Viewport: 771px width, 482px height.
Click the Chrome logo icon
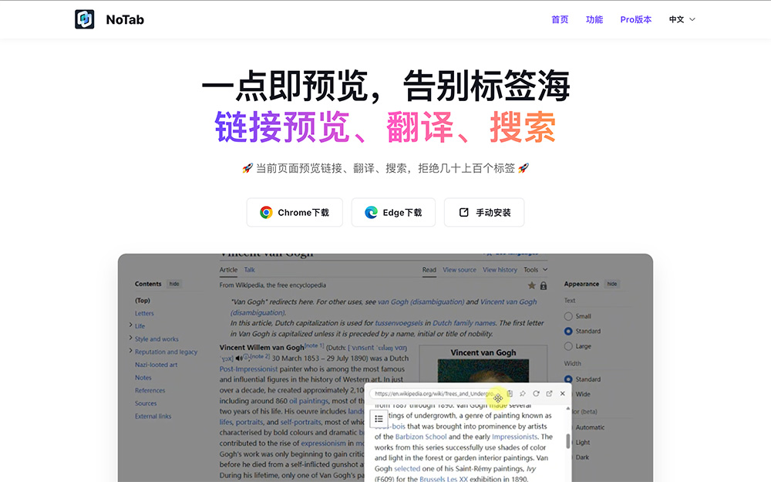tap(266, 213)
